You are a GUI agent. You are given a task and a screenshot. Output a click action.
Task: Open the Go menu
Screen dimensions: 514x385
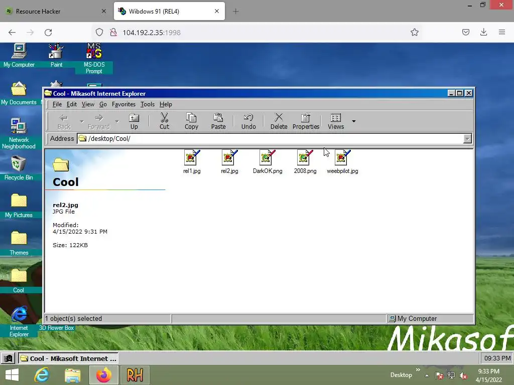click(x=103, y=104)
